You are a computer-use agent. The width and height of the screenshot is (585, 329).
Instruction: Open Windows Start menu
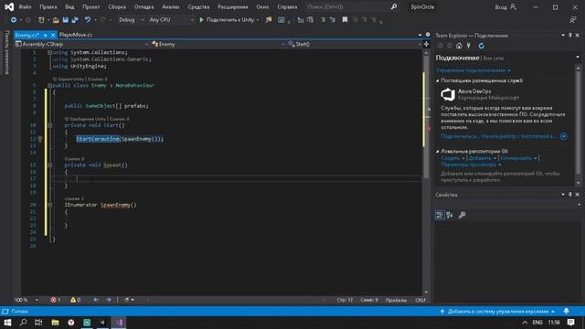coord(7,323)
